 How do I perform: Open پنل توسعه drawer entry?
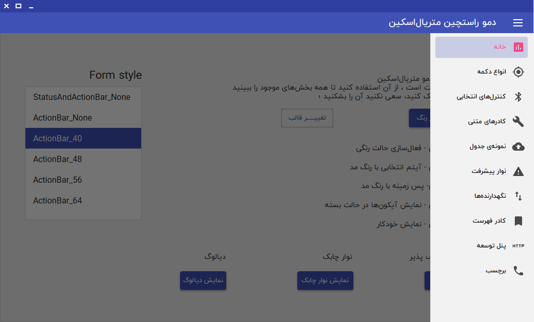click(482, 246)
